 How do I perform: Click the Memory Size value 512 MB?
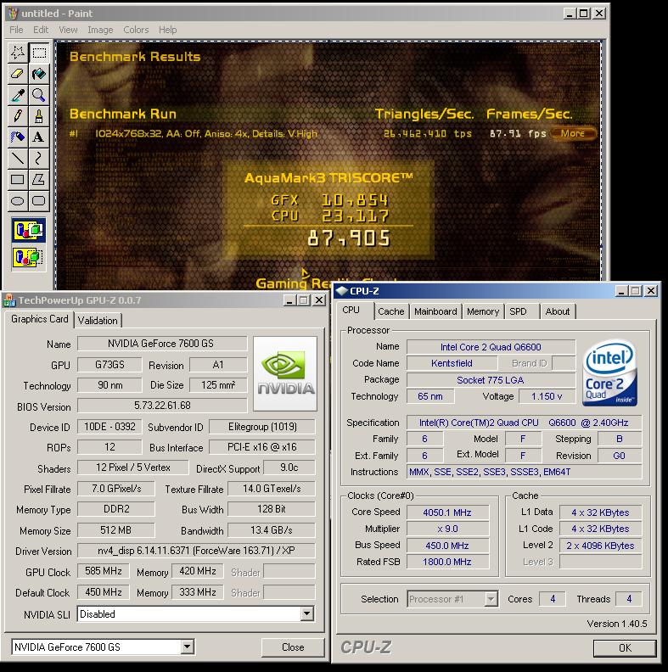point(115,530)
